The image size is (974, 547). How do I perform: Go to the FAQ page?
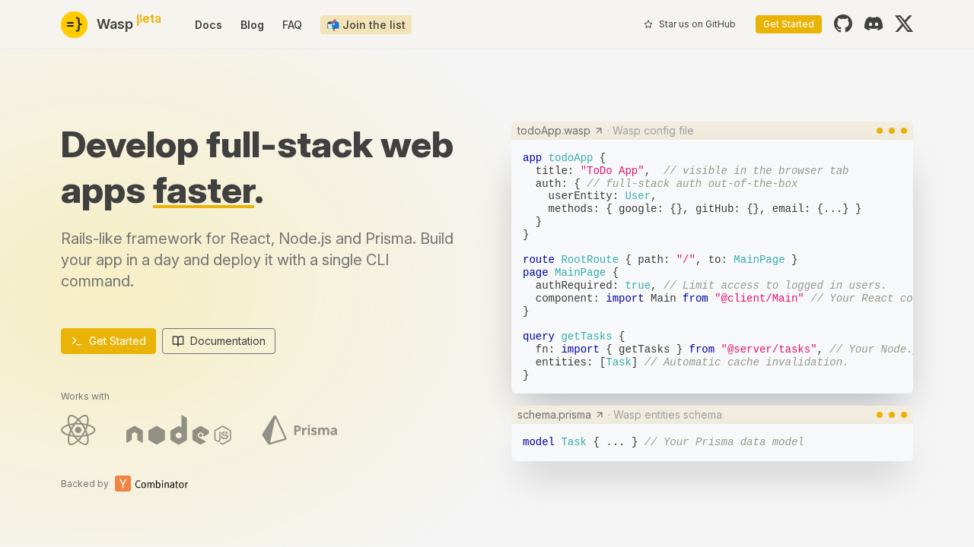pos(292,25)
